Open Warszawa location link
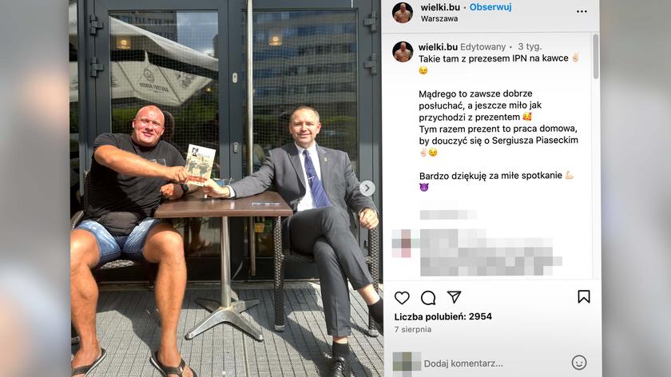671x377 pixels. (439, 18)
